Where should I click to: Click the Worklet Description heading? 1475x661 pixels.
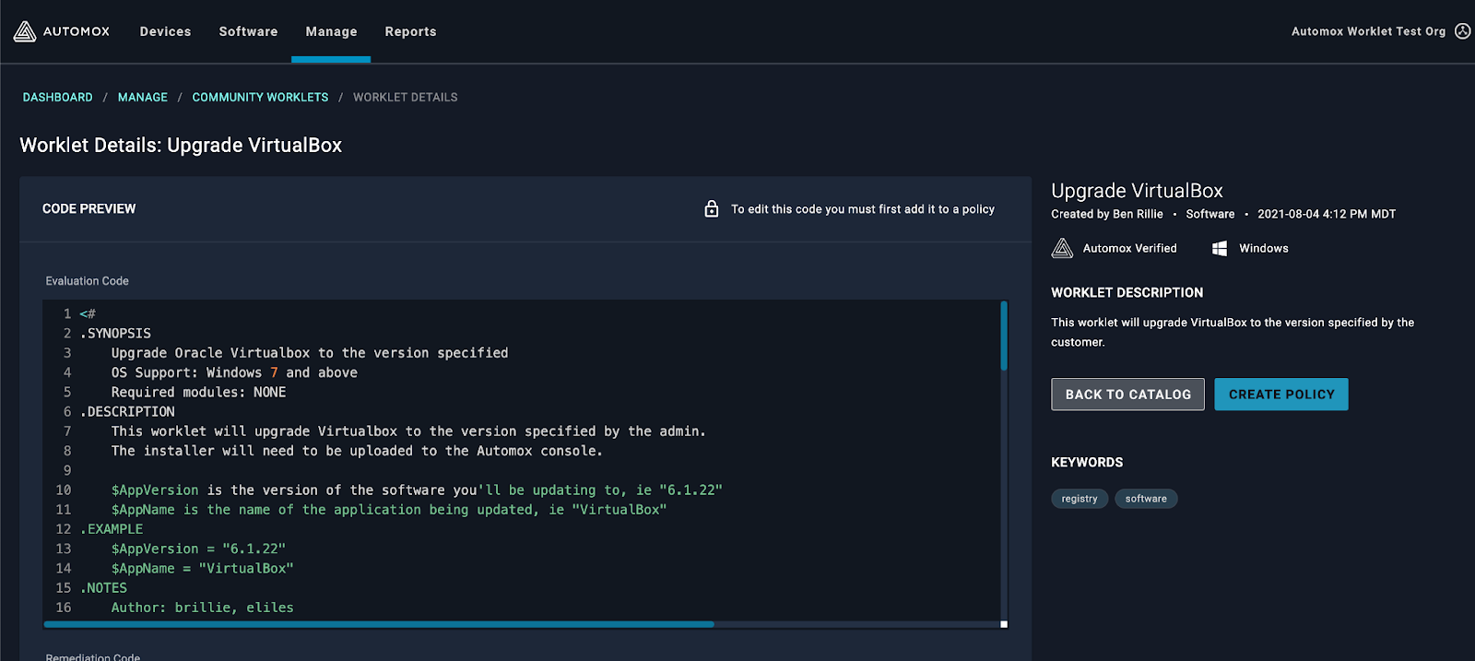(1127, 292)
